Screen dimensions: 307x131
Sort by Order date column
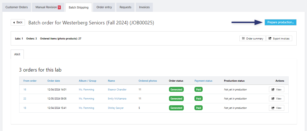(54, 81)
